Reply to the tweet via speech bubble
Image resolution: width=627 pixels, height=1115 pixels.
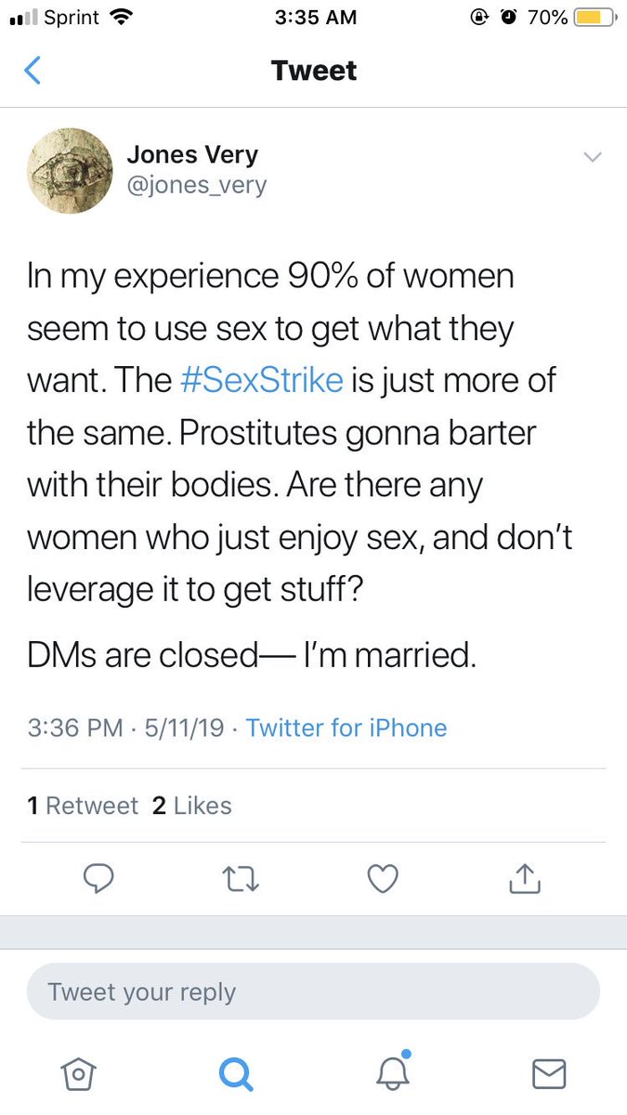(98, 878)
